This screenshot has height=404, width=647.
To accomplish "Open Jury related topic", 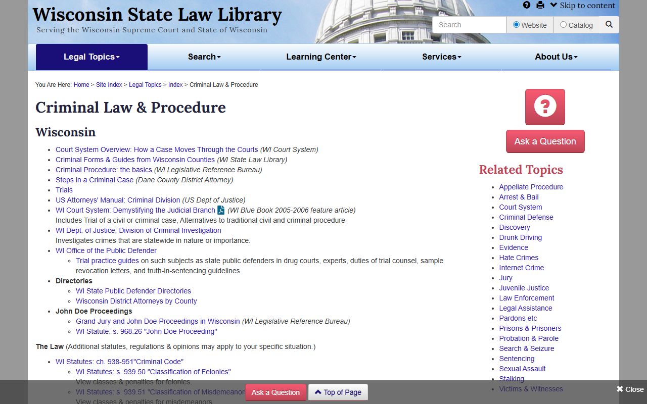I will [506, 278].
